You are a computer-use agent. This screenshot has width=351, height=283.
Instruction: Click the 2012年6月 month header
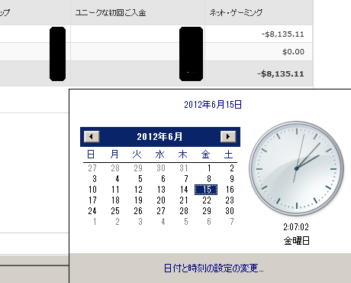[159, 137]
